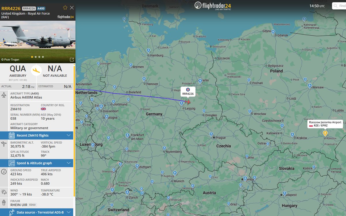Select the Warsaw airport pin
This screenshot has width=346, height=216.
click(310, 86)
